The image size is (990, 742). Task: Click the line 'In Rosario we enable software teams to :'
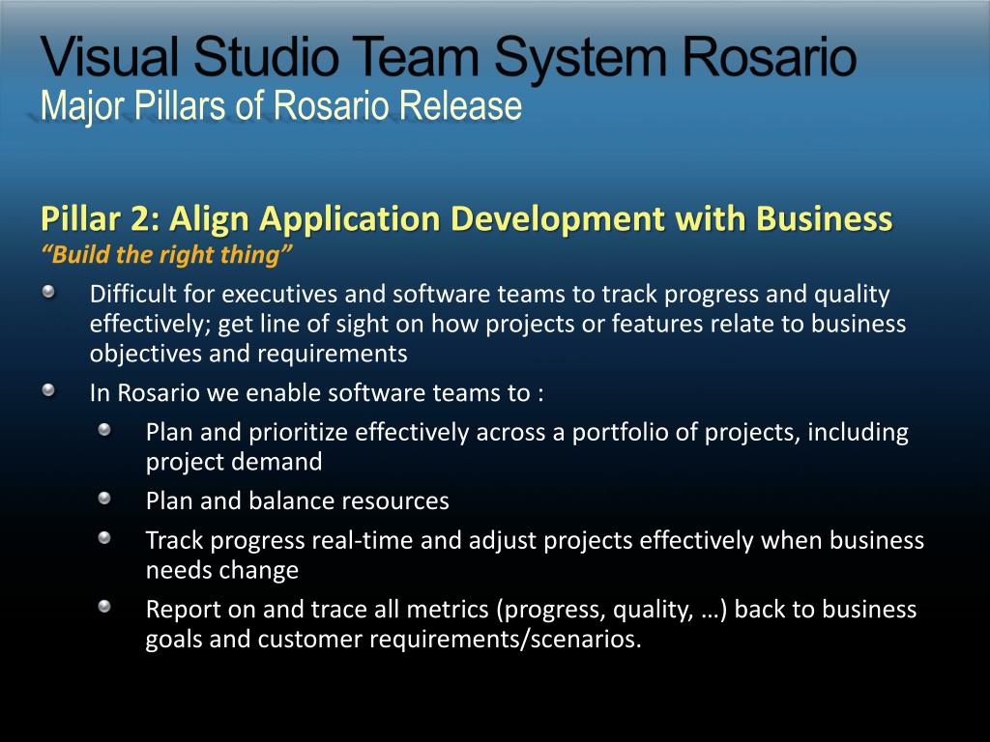coord(316,392)
